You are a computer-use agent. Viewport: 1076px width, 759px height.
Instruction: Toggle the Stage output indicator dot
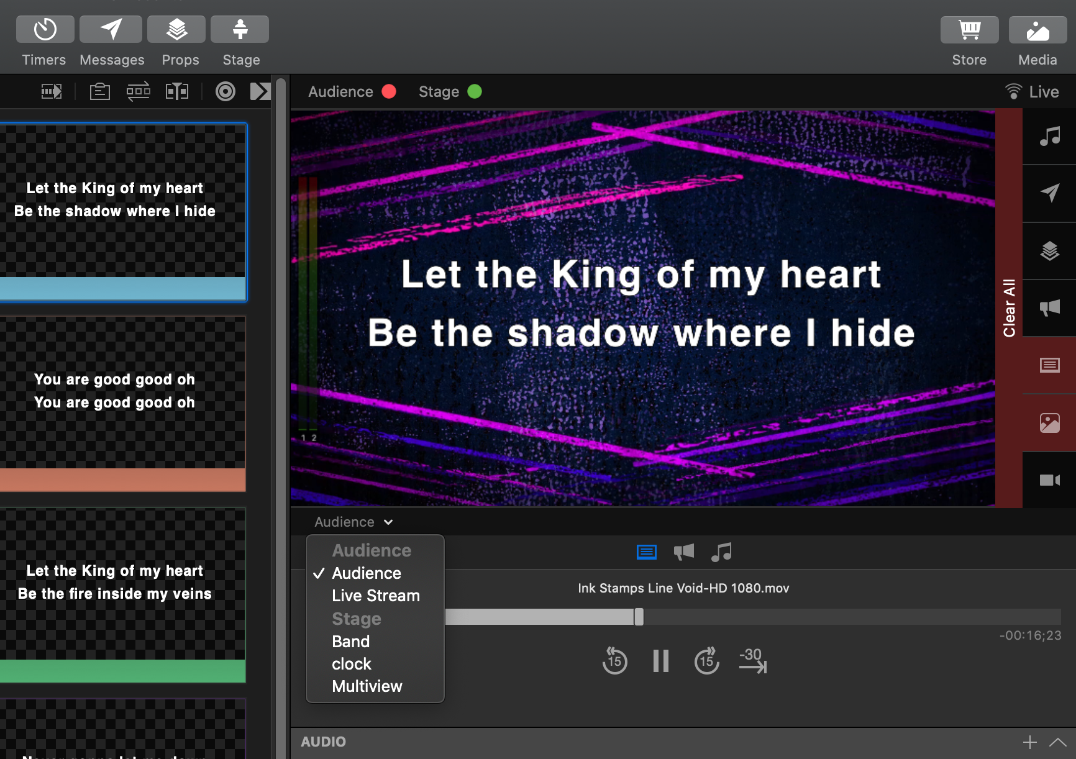coord(476,91)
